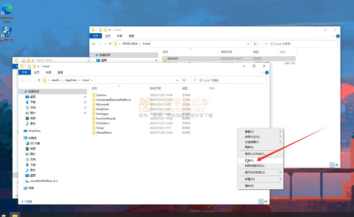Switch to large icons view in Local window
The height and width of the screenshot is (217, 354).
pyautogui.click(x=266, y=202)
